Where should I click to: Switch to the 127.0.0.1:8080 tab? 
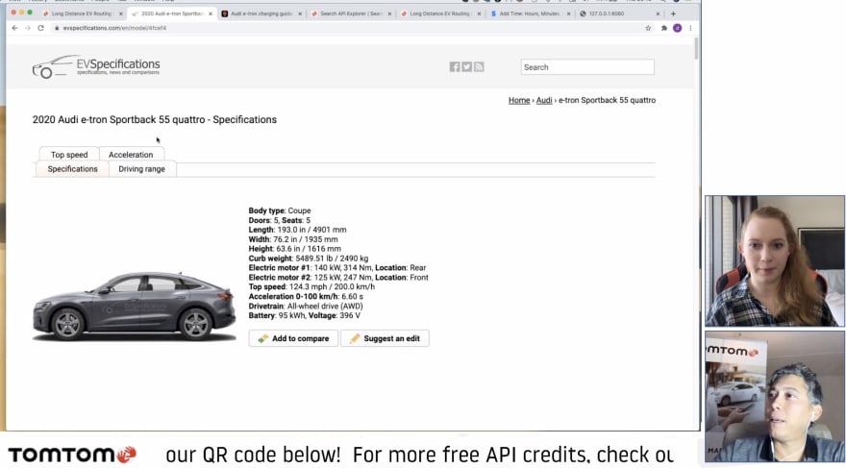(618, 13)
